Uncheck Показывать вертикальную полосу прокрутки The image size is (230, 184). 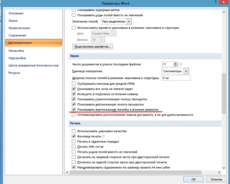[x=74, y=104]
